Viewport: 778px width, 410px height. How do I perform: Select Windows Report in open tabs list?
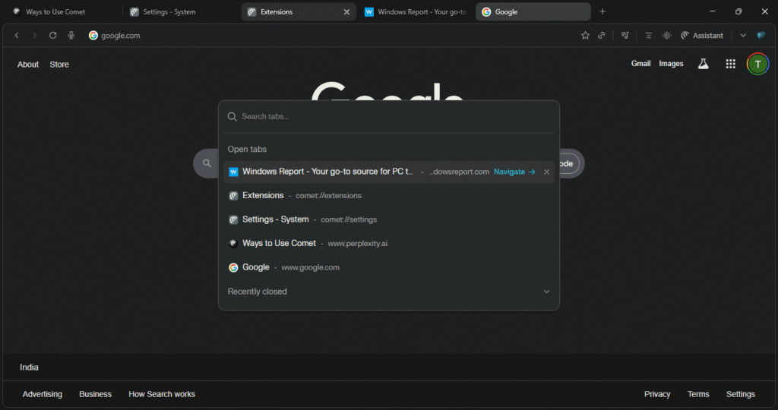388,172
